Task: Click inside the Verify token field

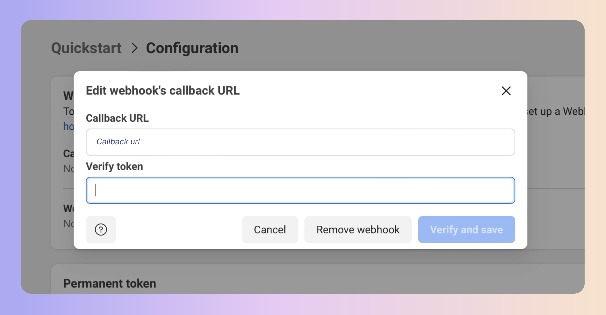Action: tap(300, 190)
